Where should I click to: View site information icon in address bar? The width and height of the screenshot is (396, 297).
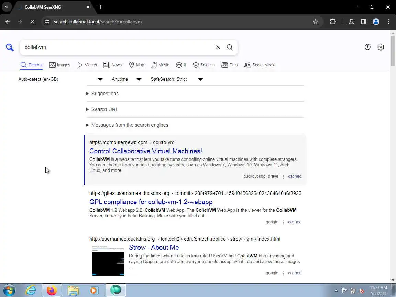[47, 22]
